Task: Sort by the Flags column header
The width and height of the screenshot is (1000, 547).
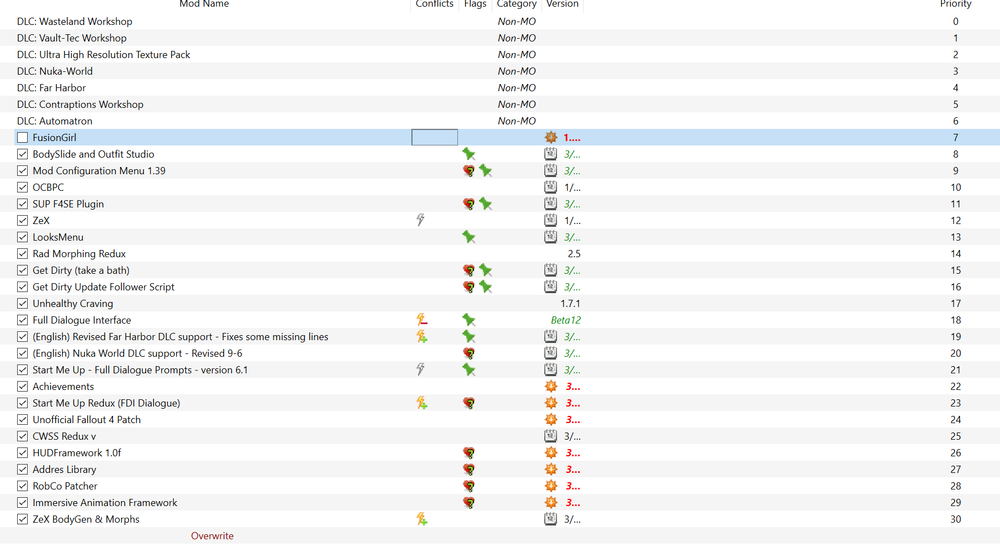Action: point(476,4)
